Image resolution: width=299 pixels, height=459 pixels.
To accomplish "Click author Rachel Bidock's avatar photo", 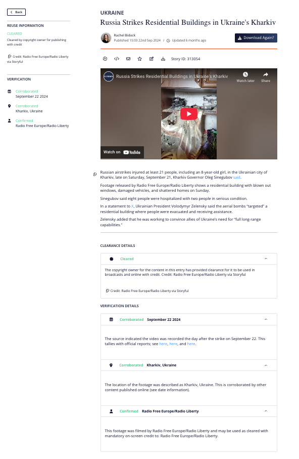I will [x=106, y=38].
